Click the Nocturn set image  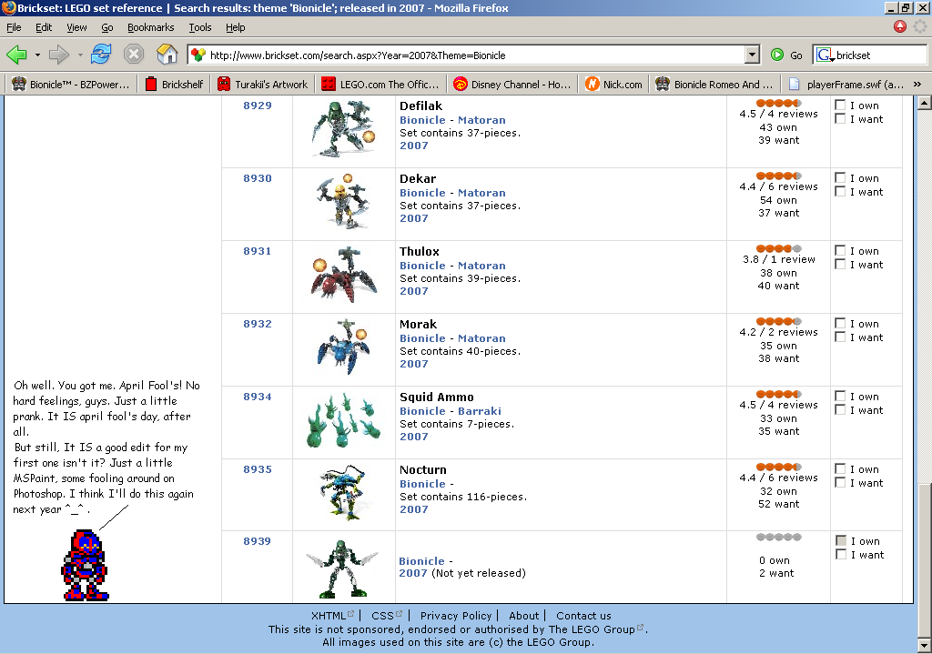pyautogui.click(x=343, y=492)
